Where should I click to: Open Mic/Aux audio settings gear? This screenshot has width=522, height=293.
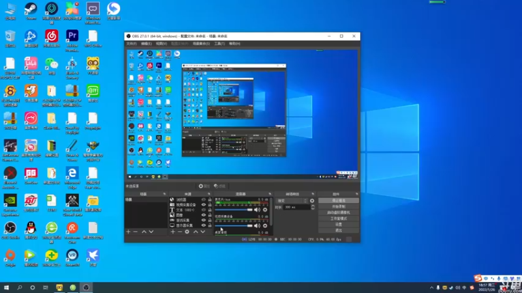pyautogui.click(x=265, y=210)
